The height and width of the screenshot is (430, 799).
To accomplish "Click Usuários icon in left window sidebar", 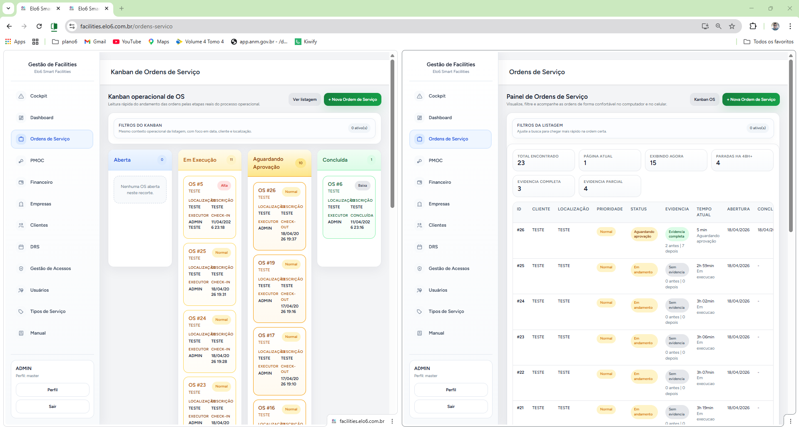I will pos(21,290).
